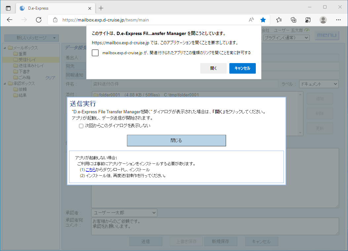The width and height of the screenshot is (348, 251).
Task: Check 次回からこのダイアログを表示しない option
Action: [81, 126]
